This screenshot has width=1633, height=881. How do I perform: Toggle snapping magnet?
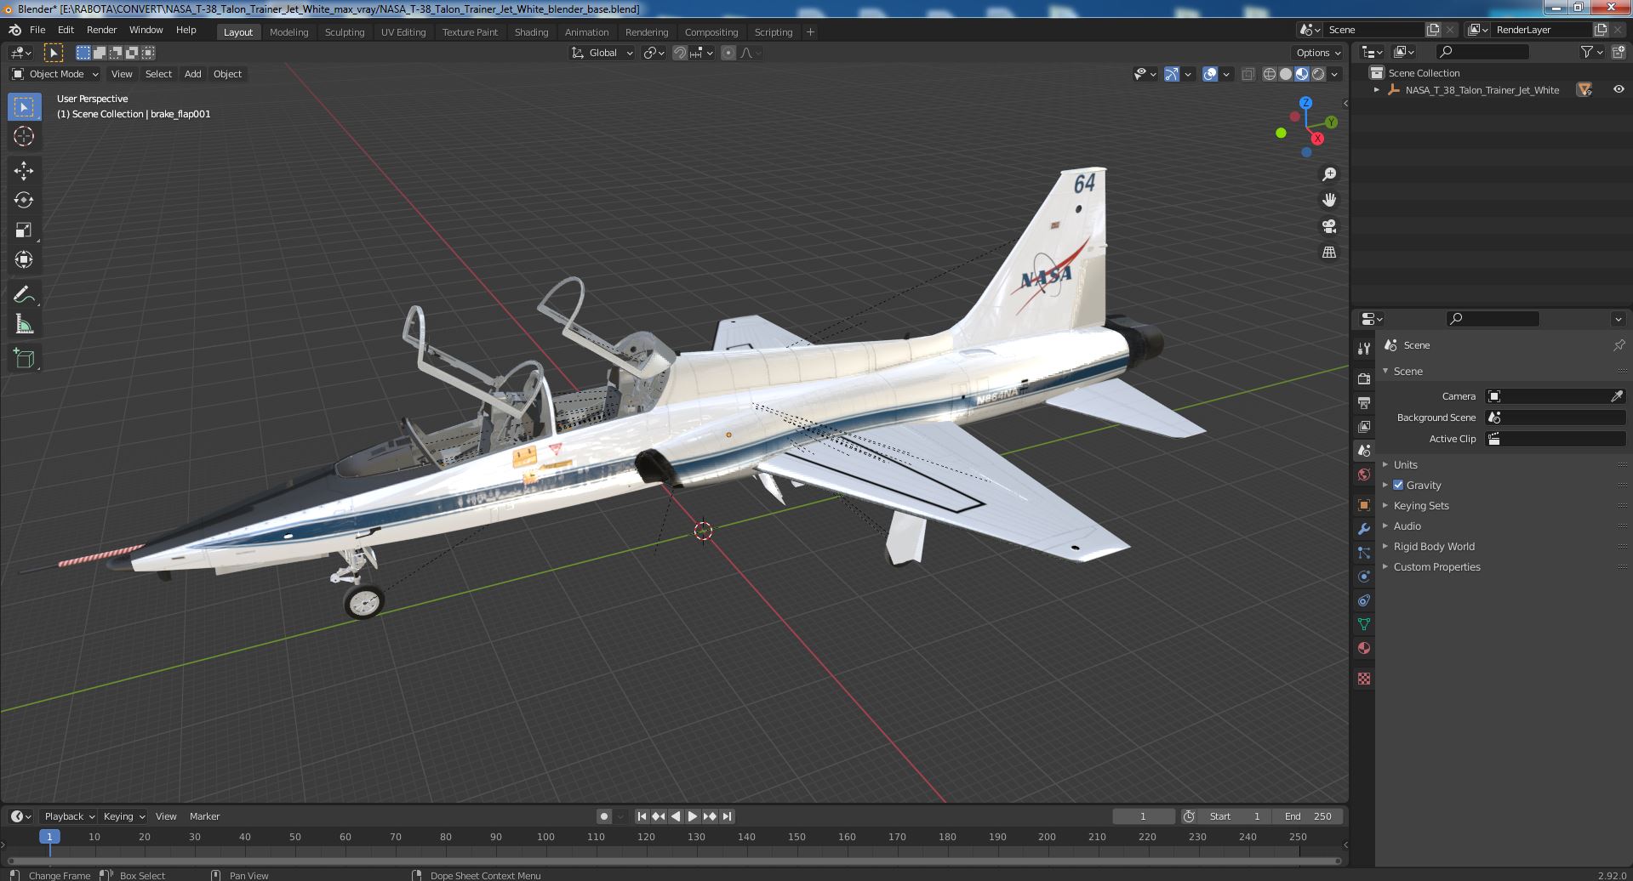pos(679,53)
